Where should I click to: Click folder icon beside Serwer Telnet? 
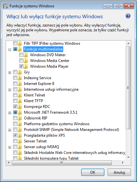point(20,141)
